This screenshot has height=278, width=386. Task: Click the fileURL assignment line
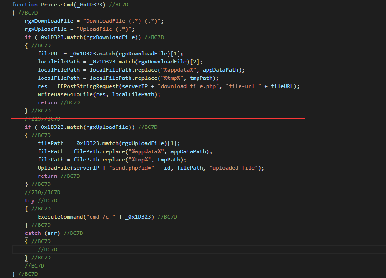[x=110, y=54]
